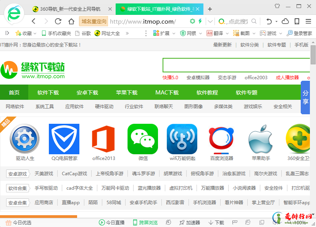Screen dimensions: 316x227
Task: Switch to the 360导航 tab
Action: click(x=69, y=9)
